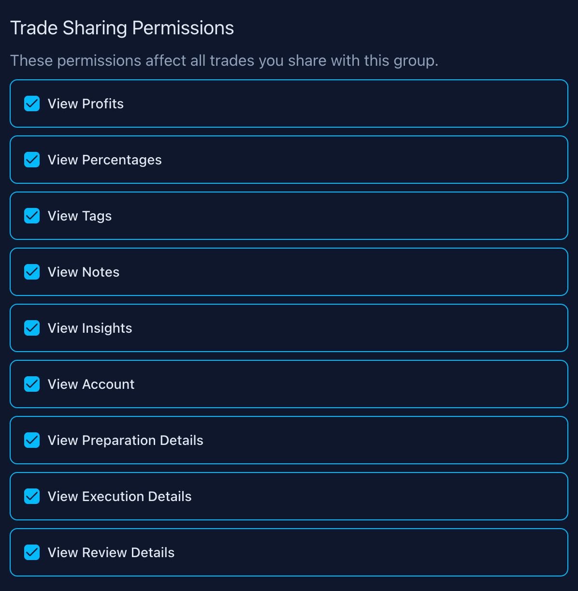
Task: Click the "View Account" label text
Action: [91, 384]
